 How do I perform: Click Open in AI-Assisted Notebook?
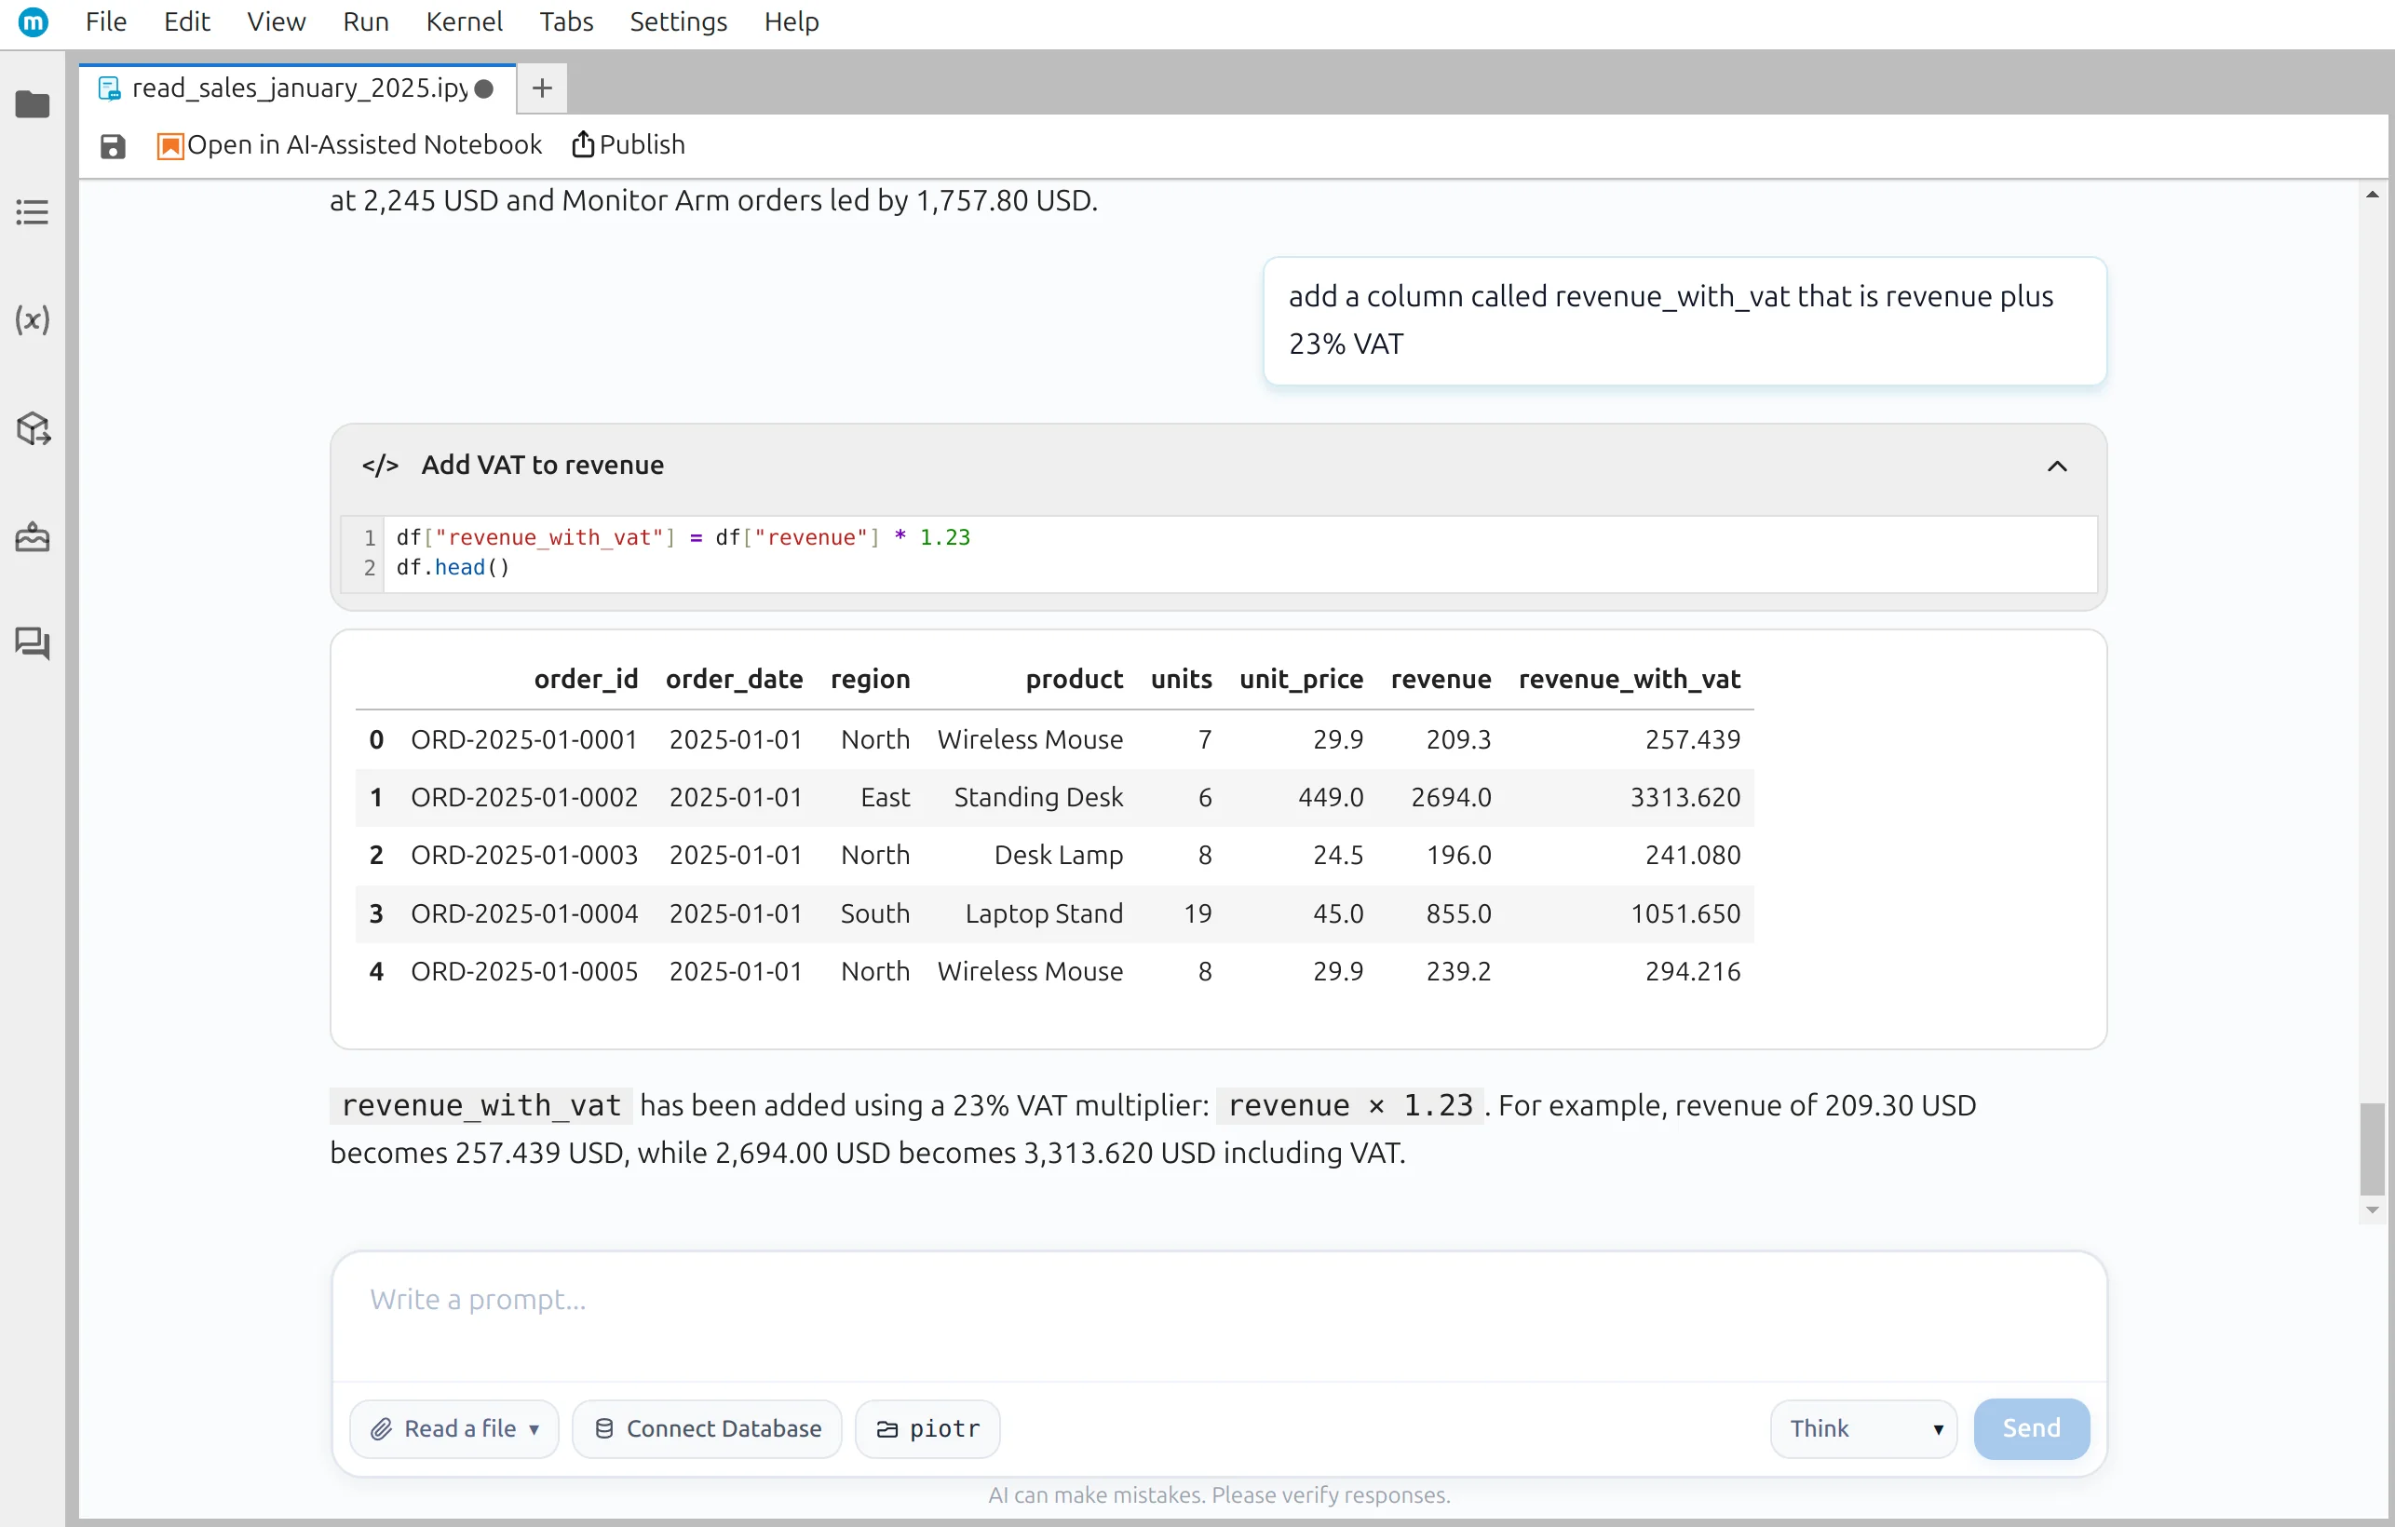tap(350, 145)
